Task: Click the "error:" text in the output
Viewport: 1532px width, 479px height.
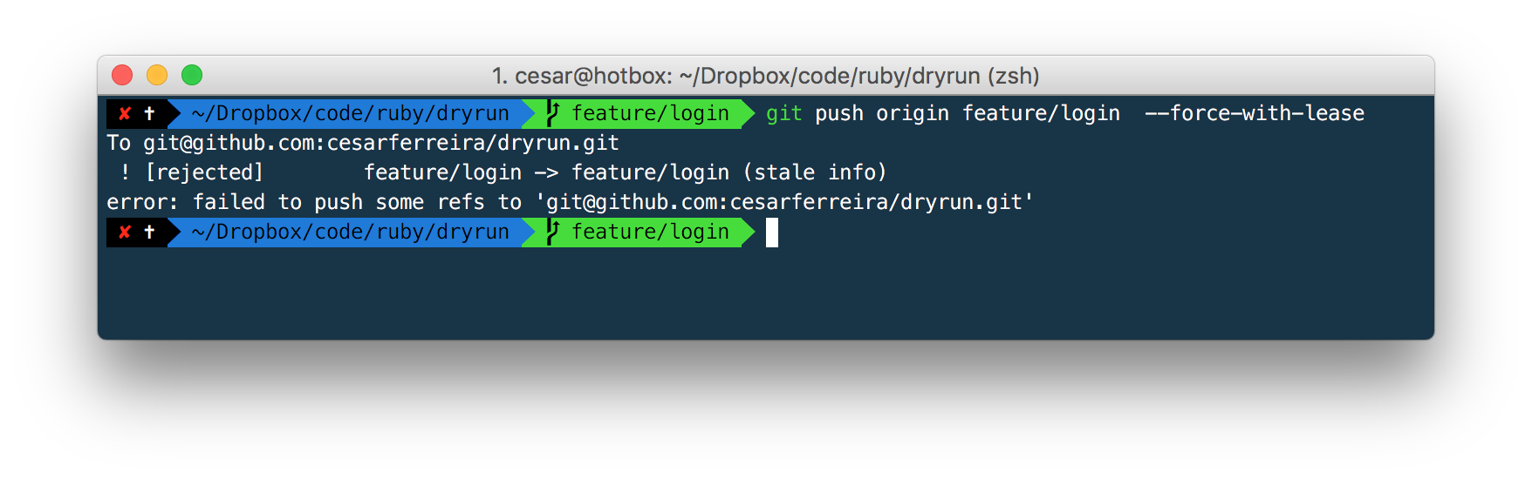Action: coord(142,202)
